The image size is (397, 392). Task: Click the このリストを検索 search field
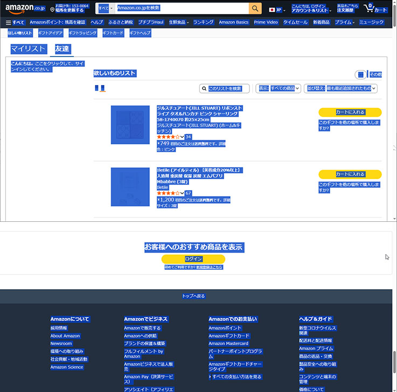(224, 88)
